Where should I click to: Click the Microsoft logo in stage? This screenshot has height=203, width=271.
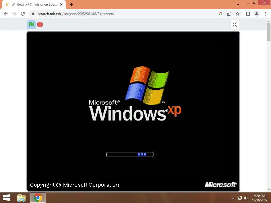[x=221, y=185]
